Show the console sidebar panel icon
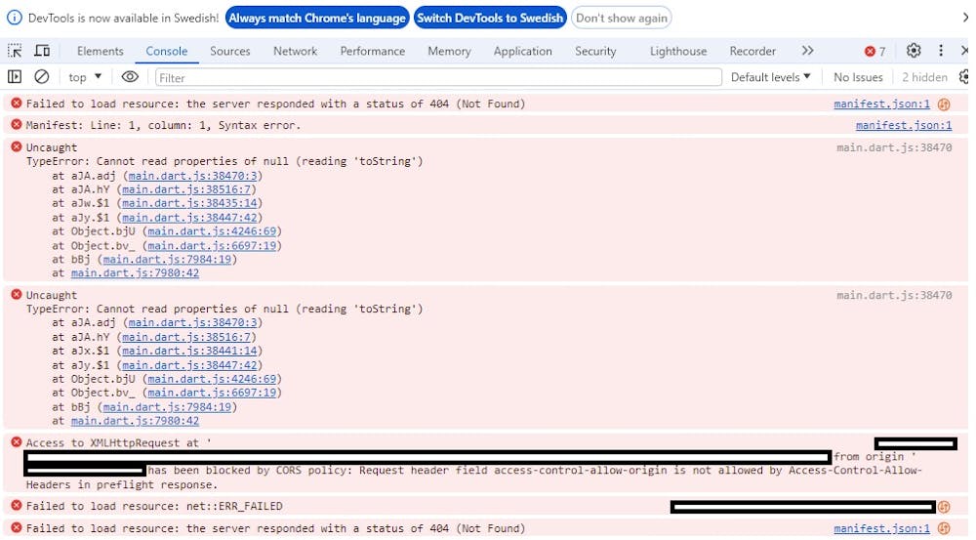 [x=15, y=77]
